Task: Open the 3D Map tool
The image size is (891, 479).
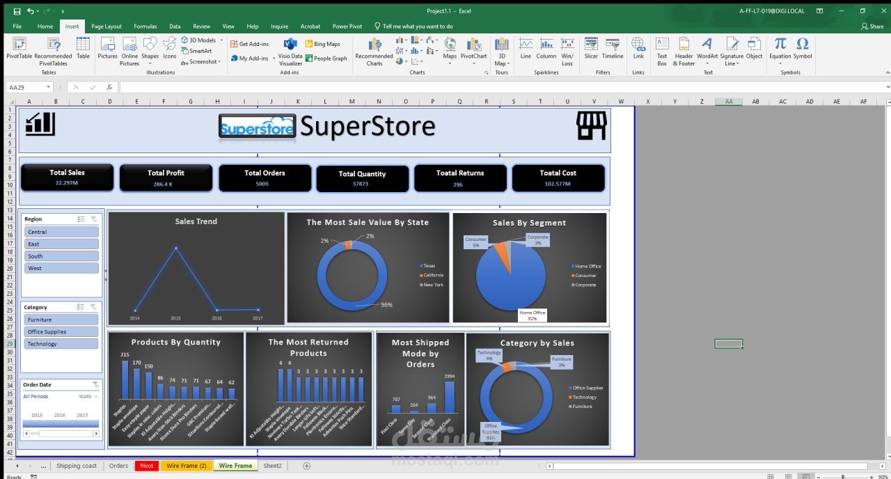Action: click(x=501, y=52)
